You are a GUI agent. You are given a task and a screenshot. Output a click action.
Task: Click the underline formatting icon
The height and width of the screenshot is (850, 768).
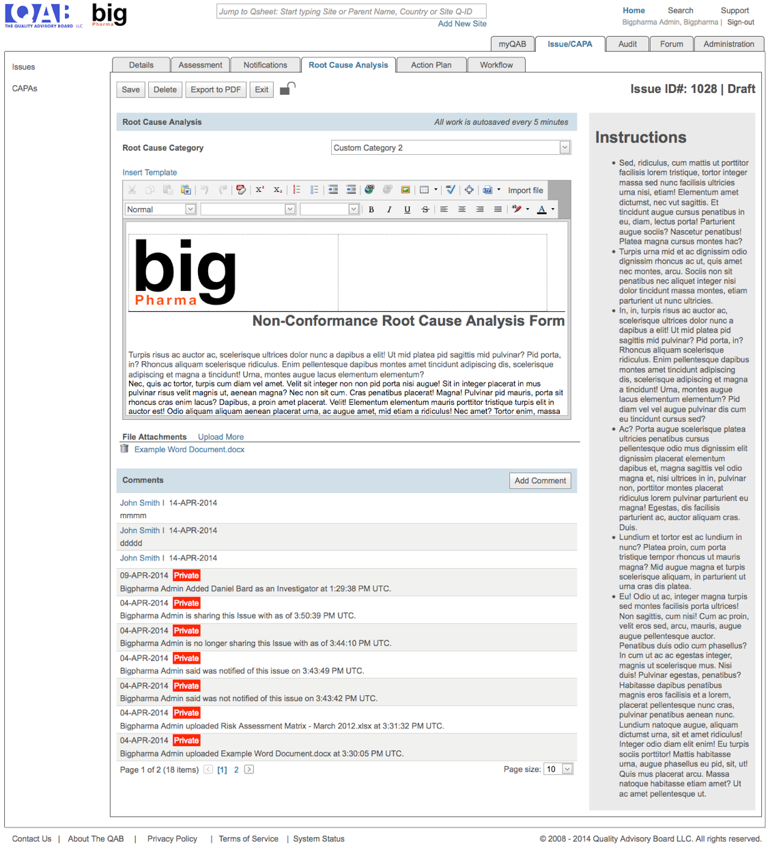pyautogui.click(x=408, y=210)
